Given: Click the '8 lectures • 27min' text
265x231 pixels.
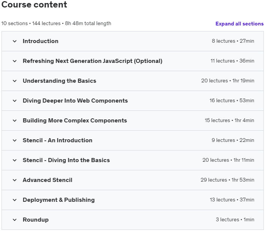Looking at the screenshot, I should [233, 41].
